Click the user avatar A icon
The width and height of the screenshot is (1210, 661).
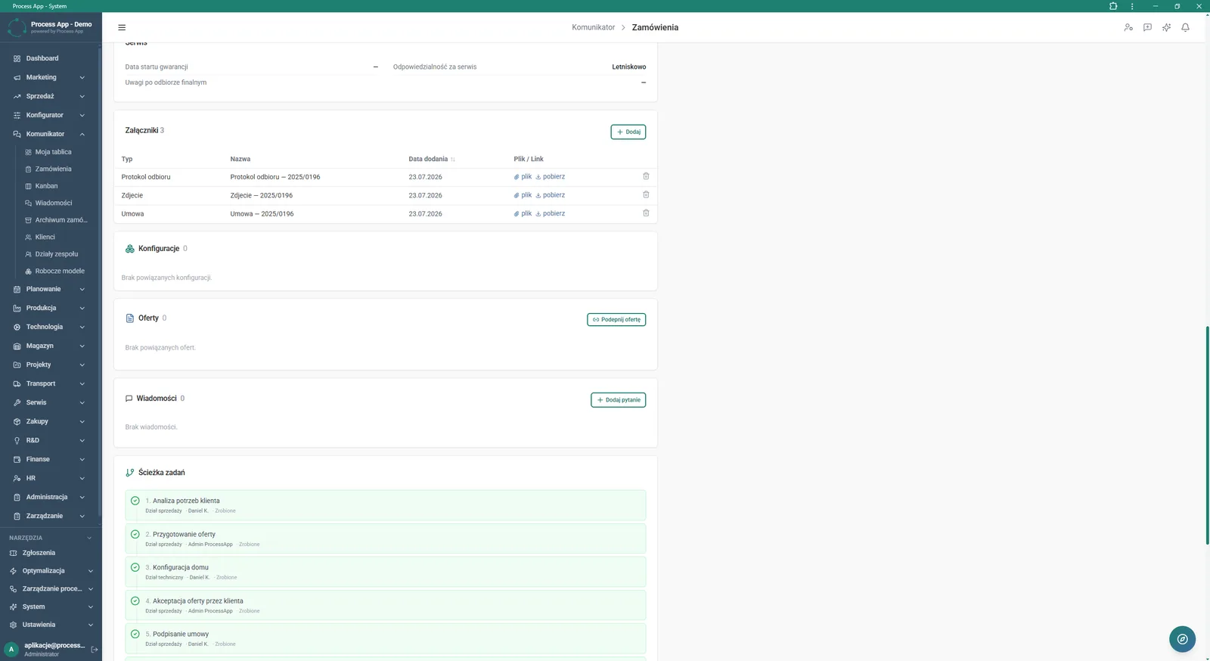[11, 649]
